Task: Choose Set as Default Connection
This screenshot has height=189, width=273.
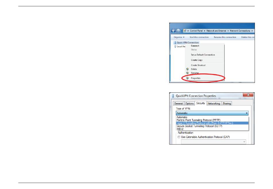Action: click(203, 55)
